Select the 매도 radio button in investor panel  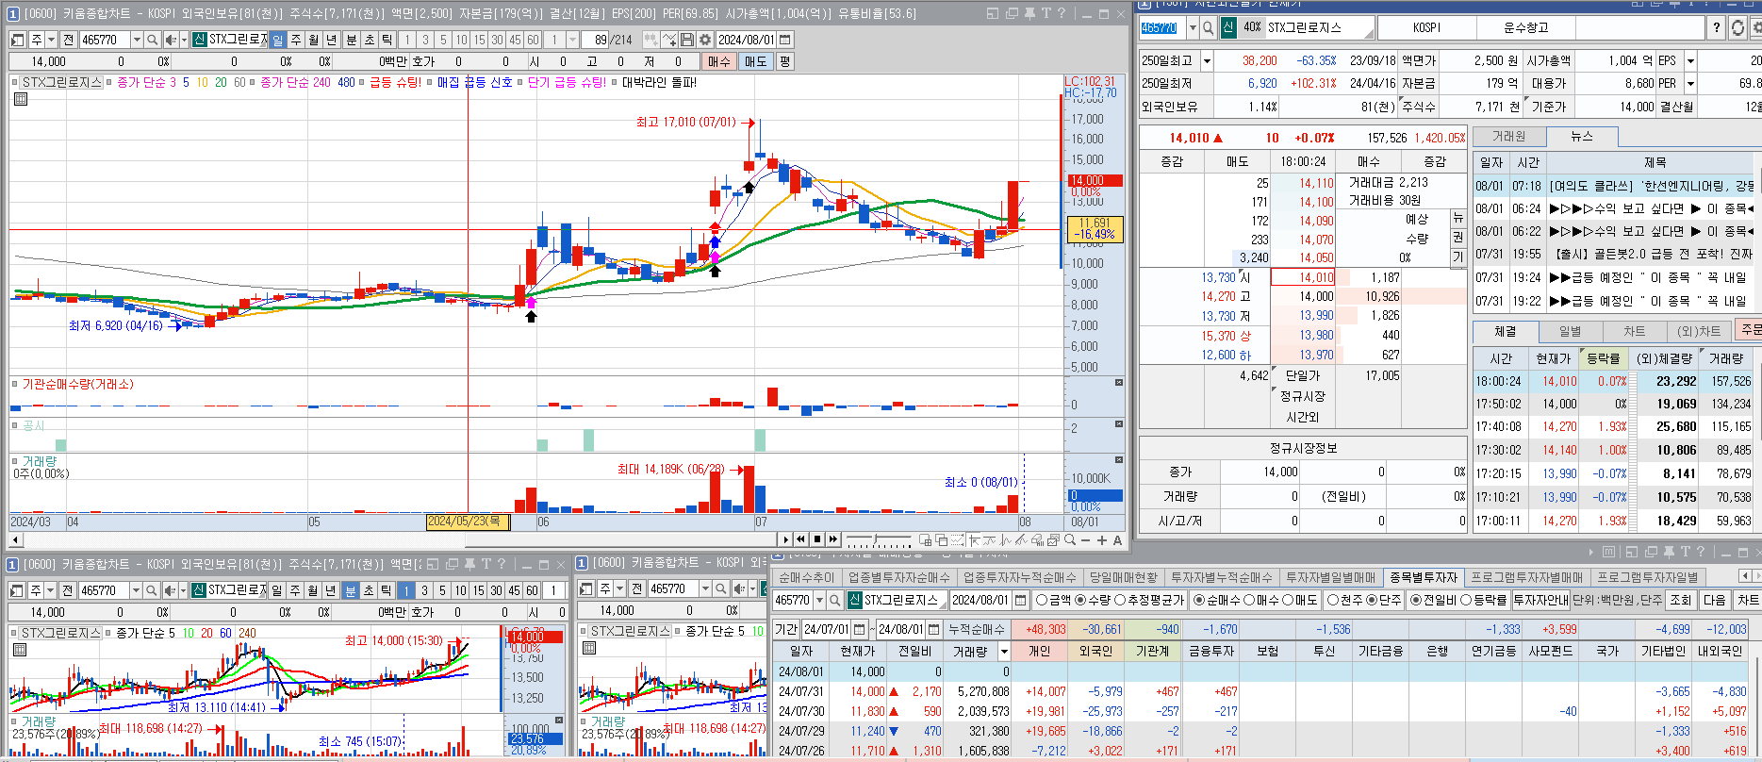pyautogui.click(x=1288, y=600)
